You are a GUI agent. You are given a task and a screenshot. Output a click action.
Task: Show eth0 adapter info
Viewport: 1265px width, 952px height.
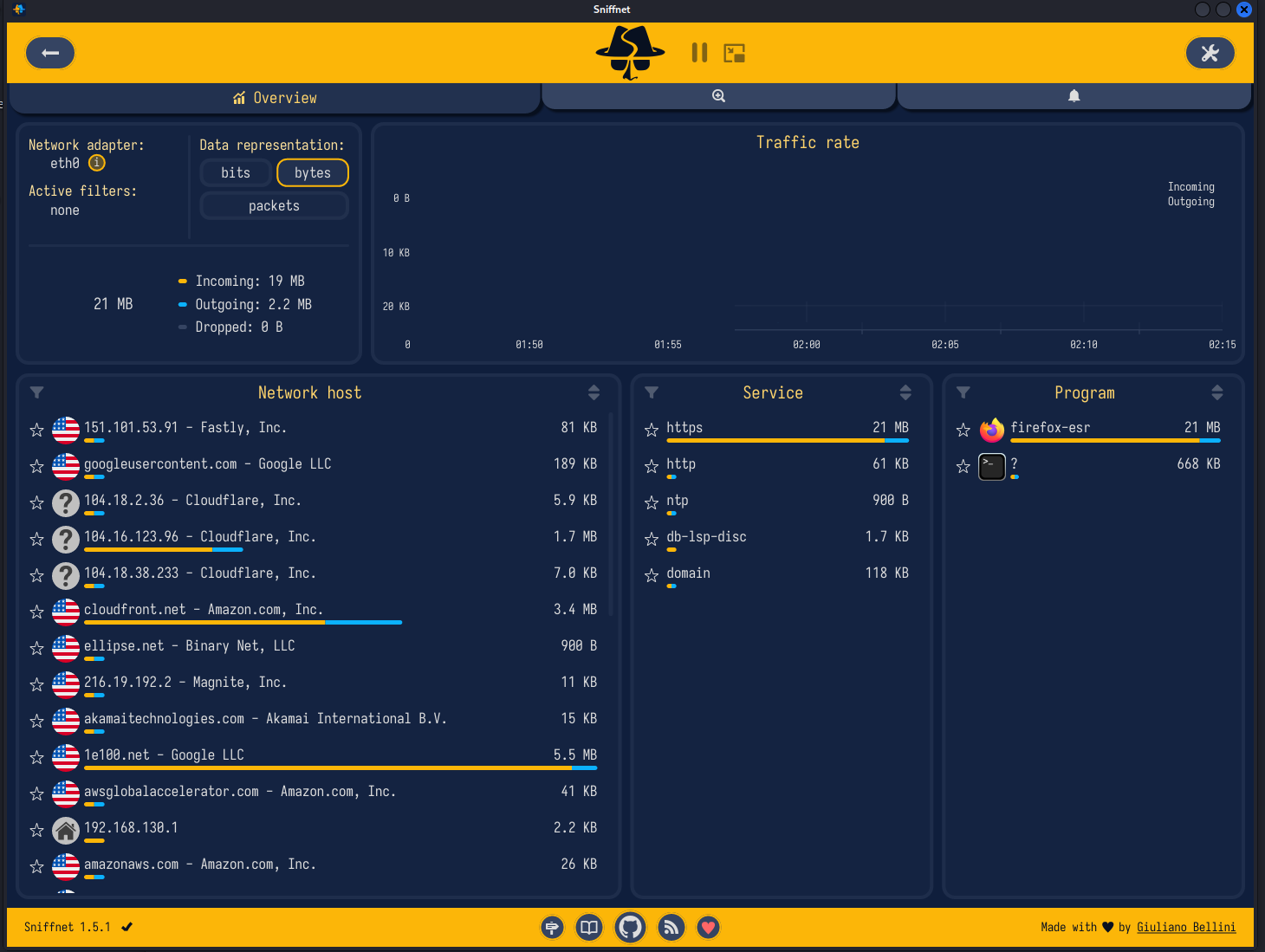97,163
